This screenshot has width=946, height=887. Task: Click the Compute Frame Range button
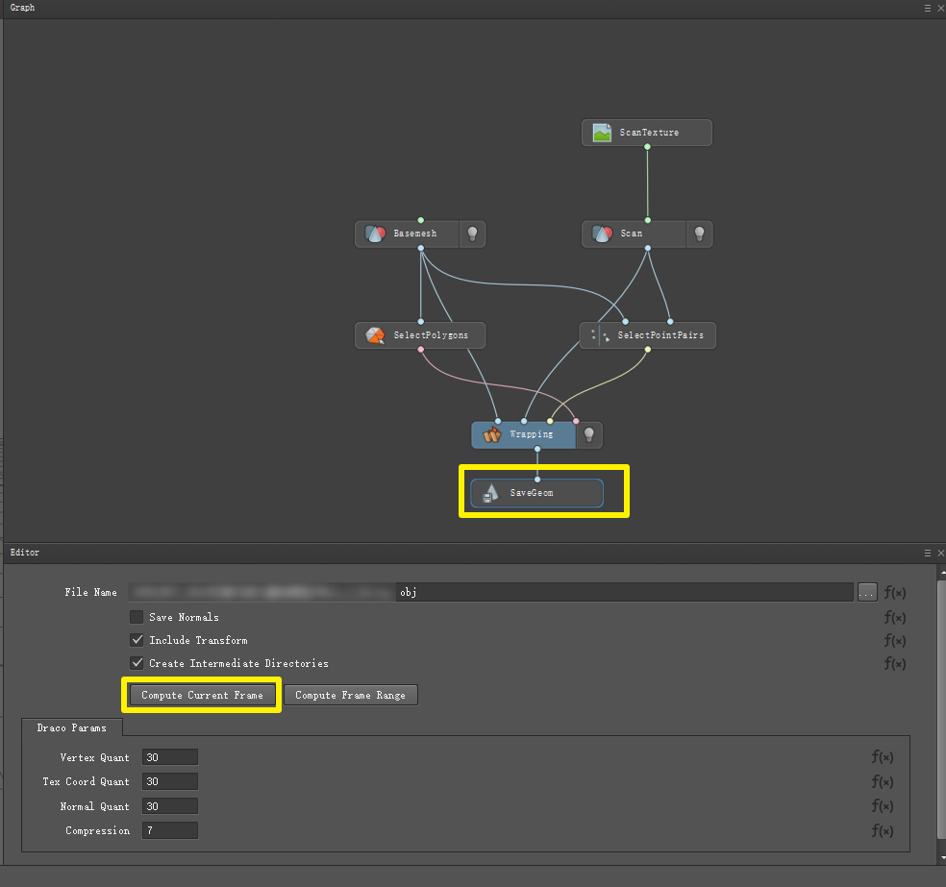coord(351,695)
